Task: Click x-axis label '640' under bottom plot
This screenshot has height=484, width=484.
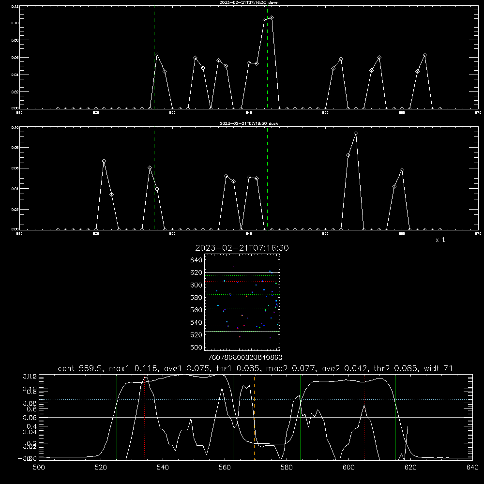Action: (x=472, y=468)
